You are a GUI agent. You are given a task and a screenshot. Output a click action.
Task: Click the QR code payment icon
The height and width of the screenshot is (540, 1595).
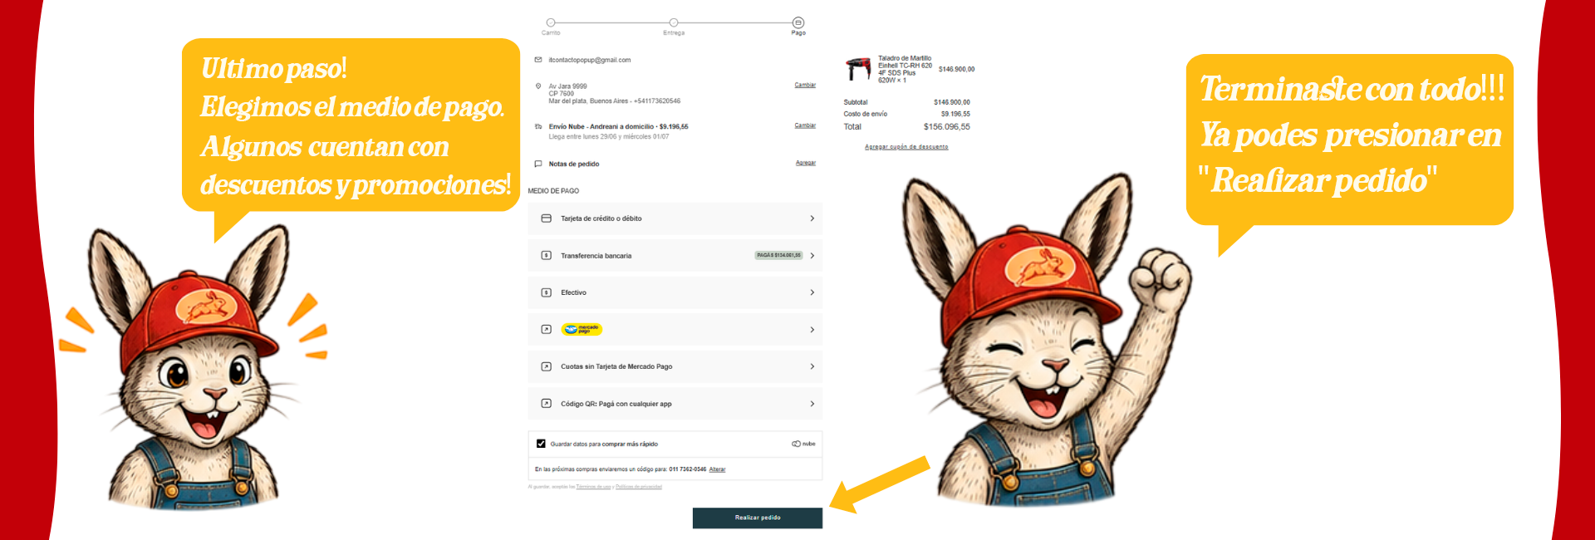(546, 404)
